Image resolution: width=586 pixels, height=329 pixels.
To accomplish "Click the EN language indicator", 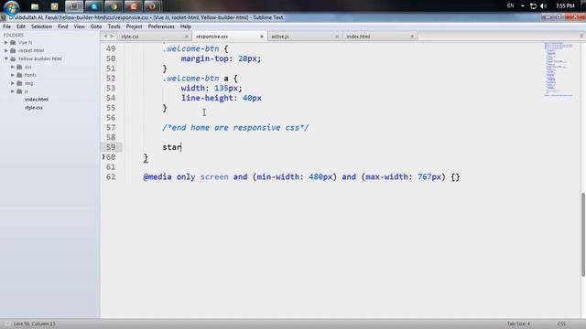I will (511, 5).
